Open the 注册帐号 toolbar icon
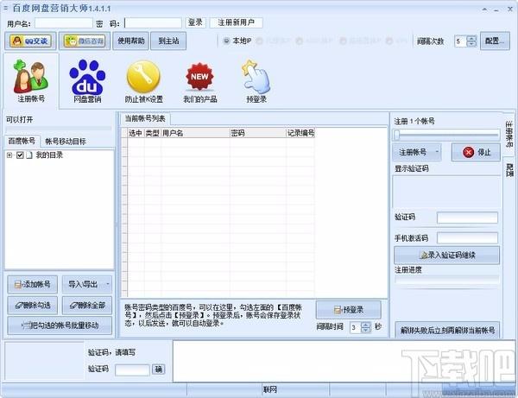Viewport: 518px width, 398px height. point(31,80)
